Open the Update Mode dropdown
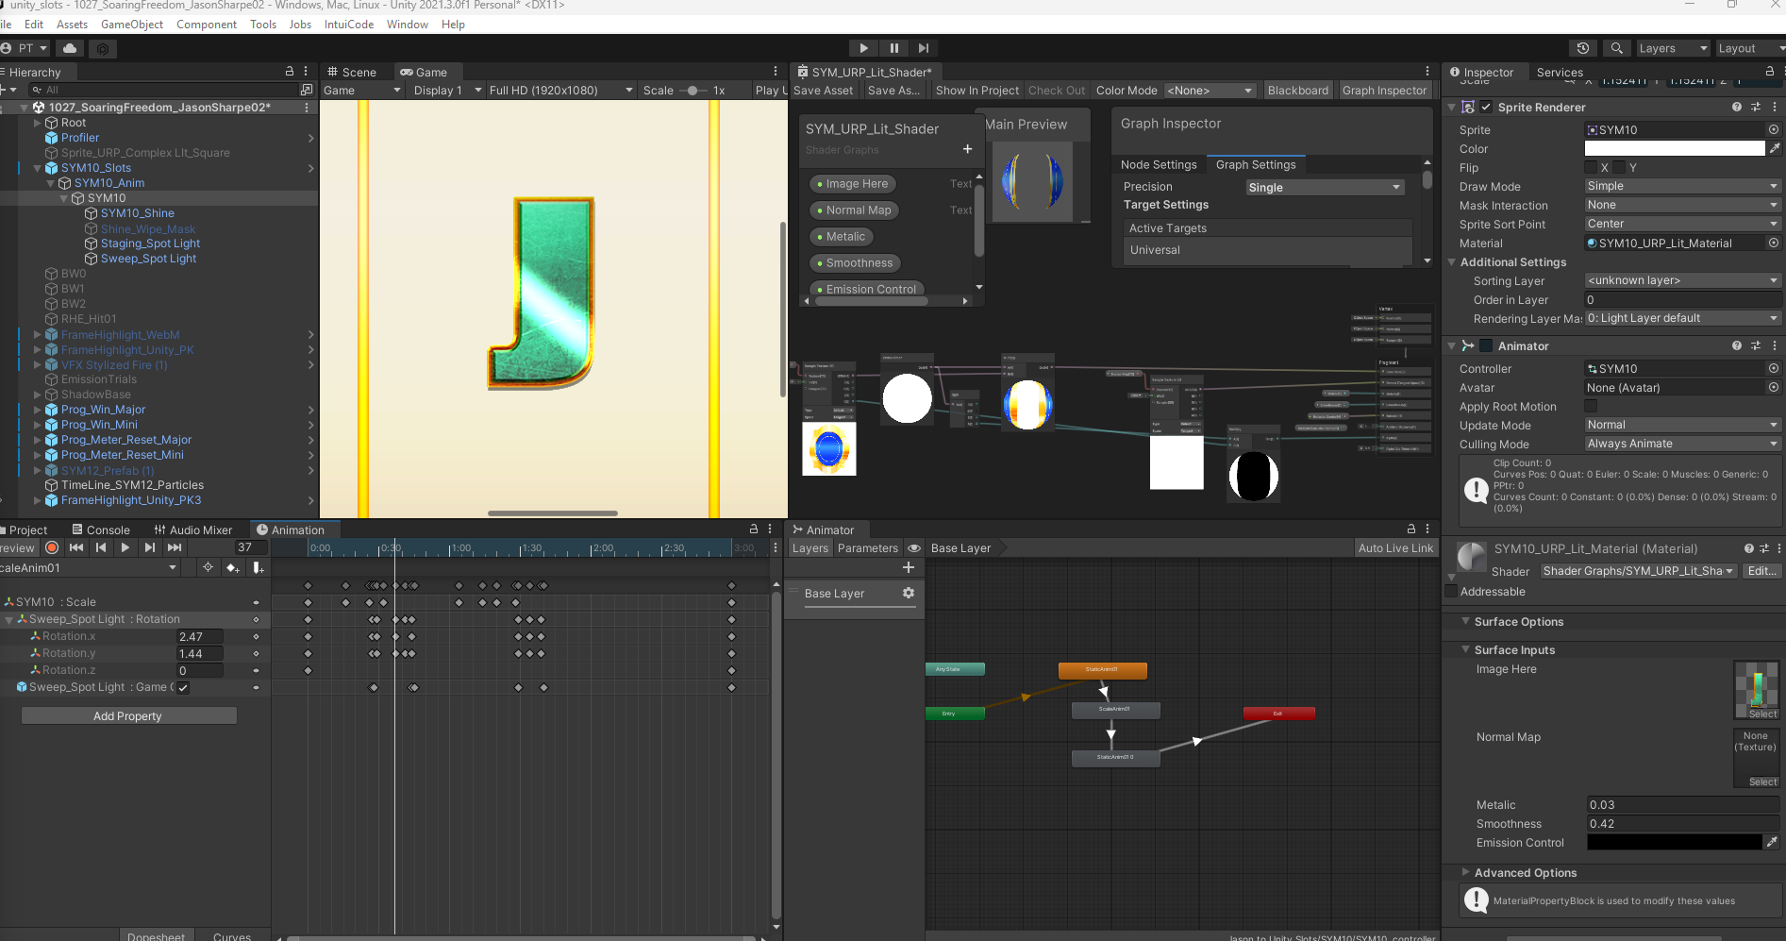Viewport: 1786px width, 941px height. point(1682,425)
